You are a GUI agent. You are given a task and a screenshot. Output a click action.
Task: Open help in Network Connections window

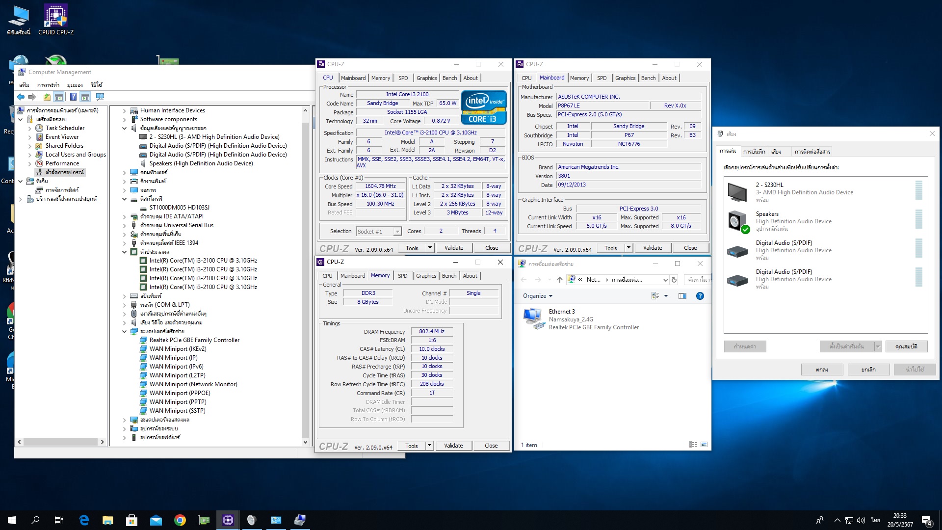[700, 296]
